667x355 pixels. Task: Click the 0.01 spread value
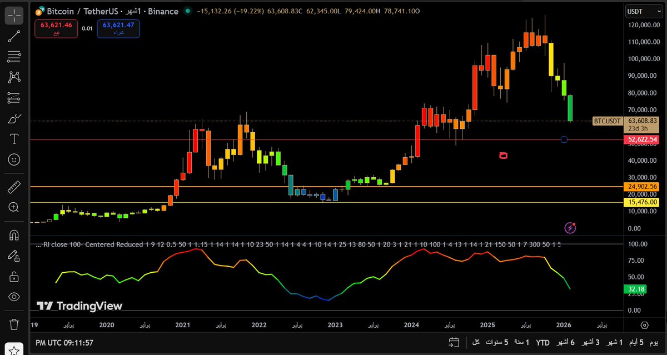pos(87,28)
